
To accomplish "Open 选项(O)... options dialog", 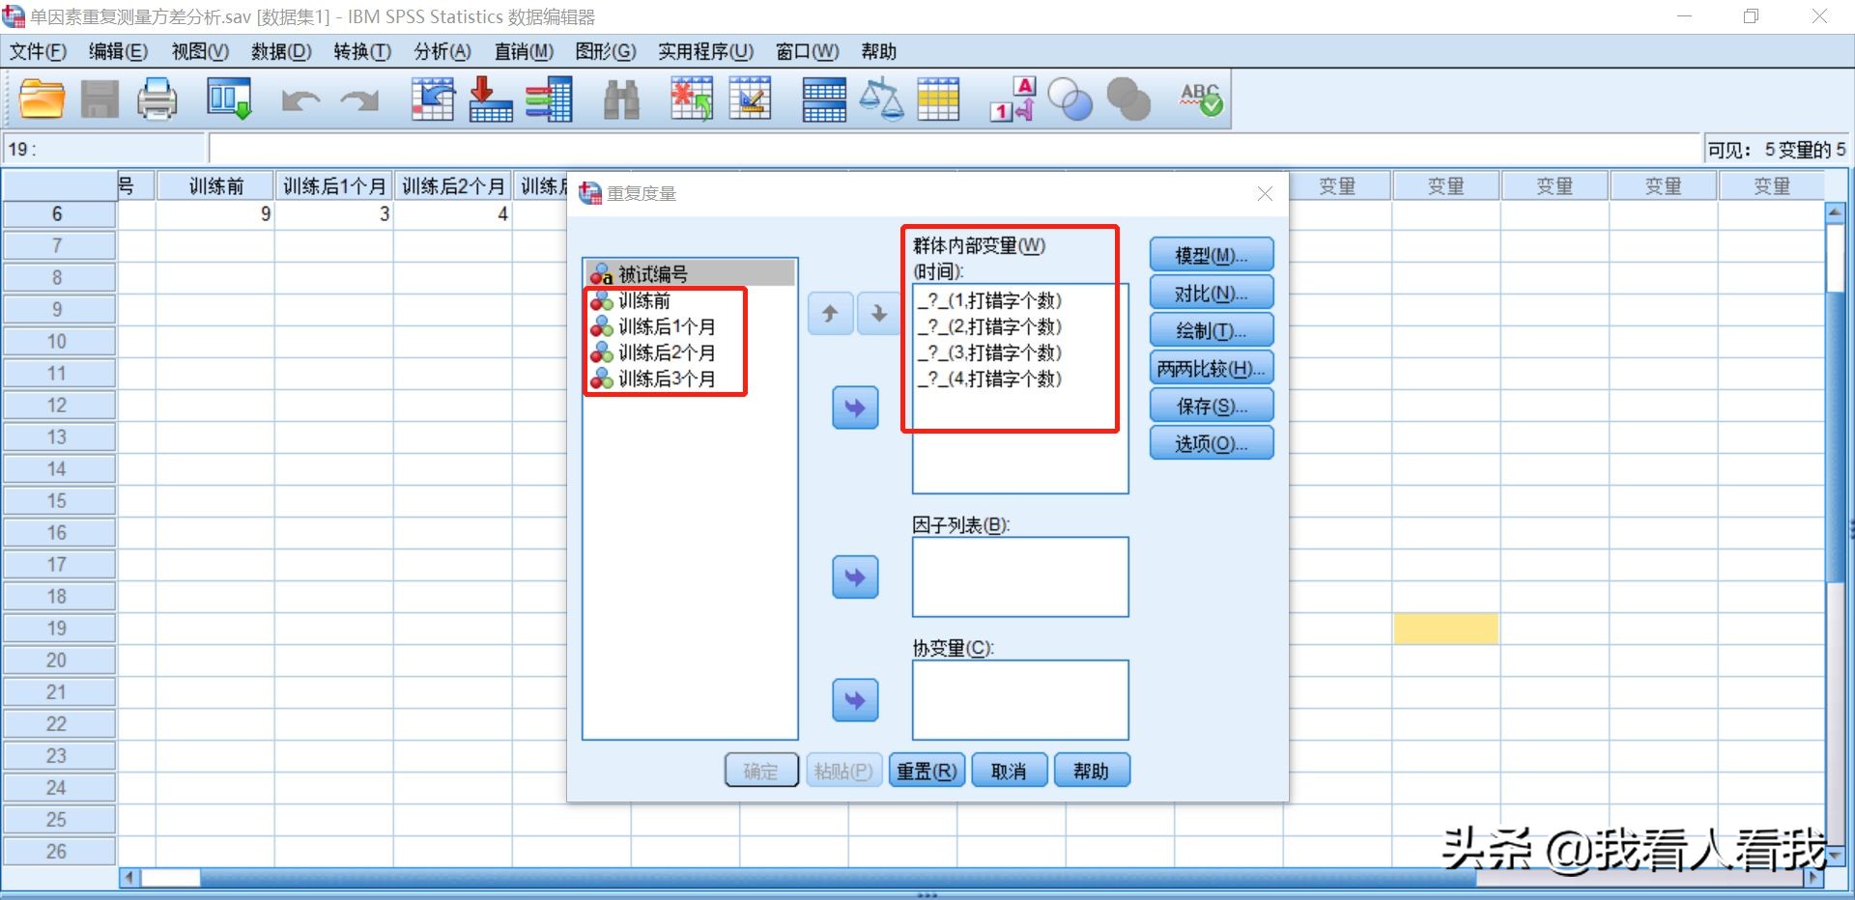I will (x=1212, y=444).
